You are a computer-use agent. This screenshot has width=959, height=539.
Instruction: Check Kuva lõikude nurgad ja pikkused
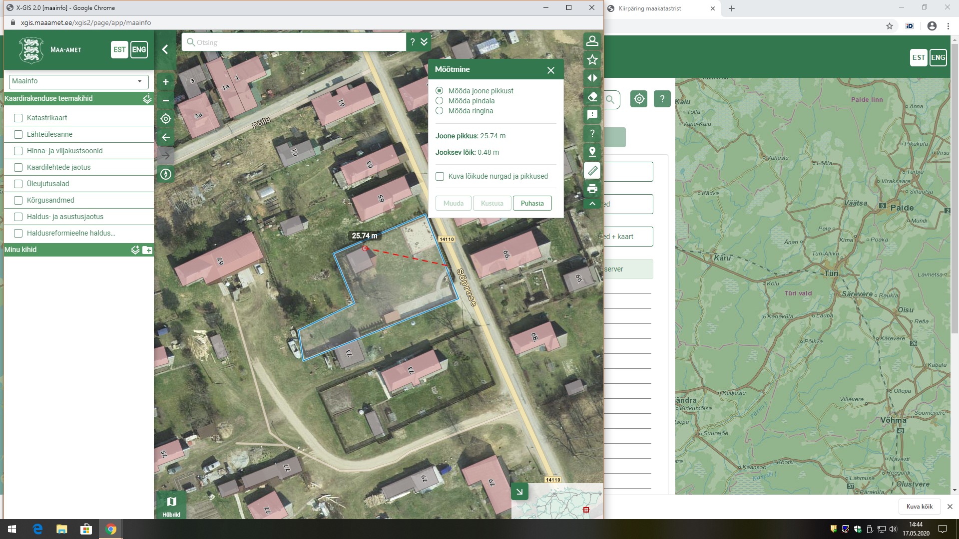[x=440, y=176]
